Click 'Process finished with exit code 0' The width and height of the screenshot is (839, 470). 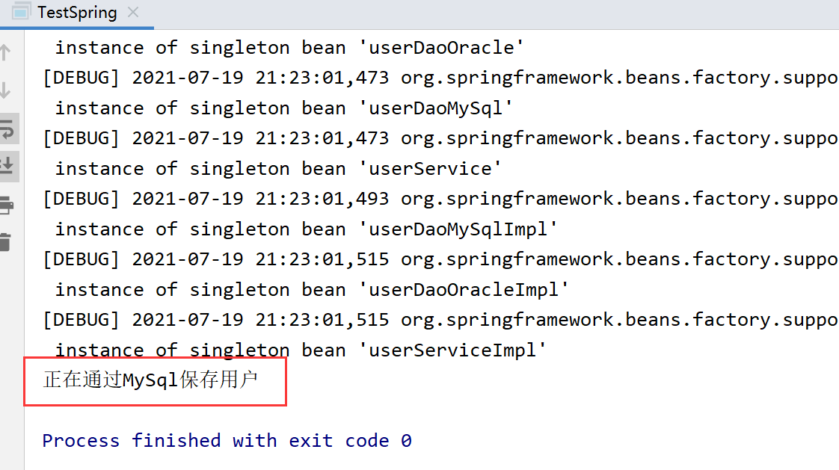point(227,441)
